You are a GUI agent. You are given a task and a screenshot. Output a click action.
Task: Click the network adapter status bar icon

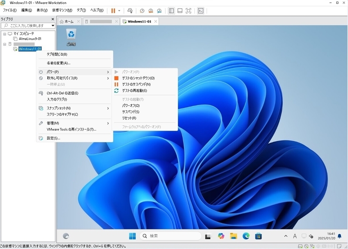coord(312,246)
